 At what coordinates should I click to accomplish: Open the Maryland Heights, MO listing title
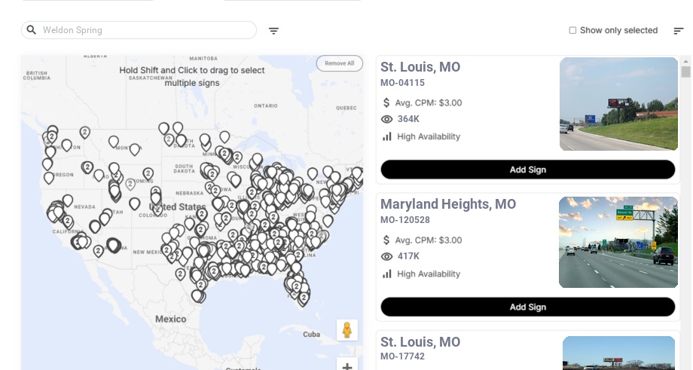pyautogui.click(x=448, y=204)
